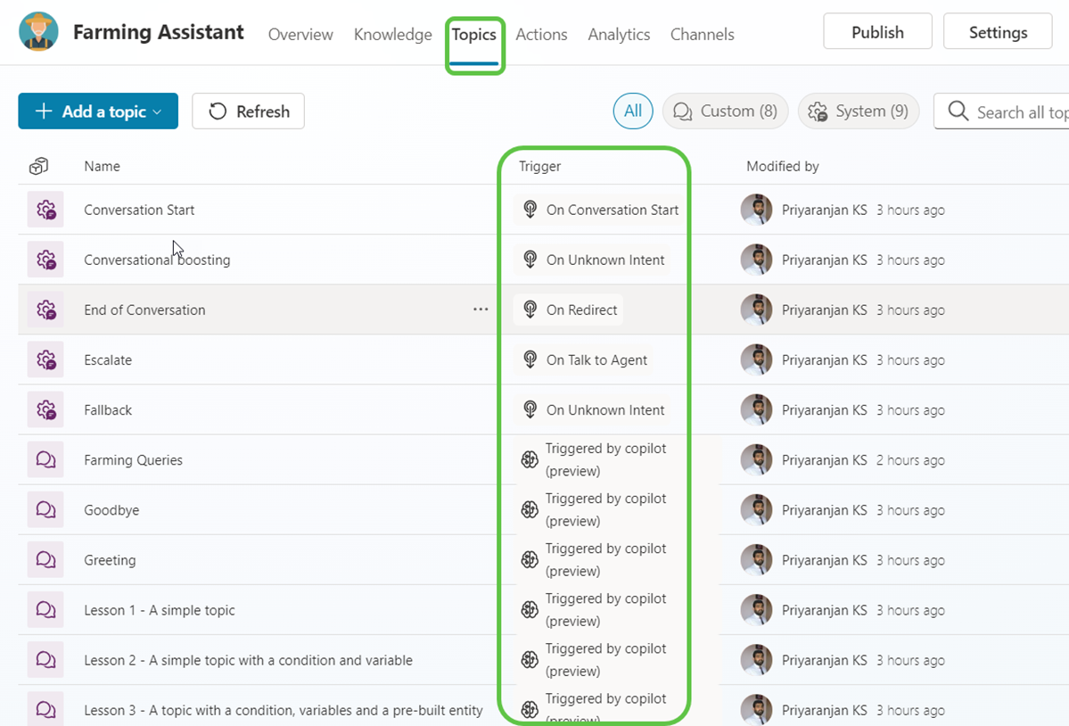
Task: Open the Analytics tab
Action: click(x=619, y=35)
